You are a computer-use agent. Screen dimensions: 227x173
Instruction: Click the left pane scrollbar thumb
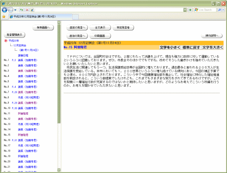(59, 73)
